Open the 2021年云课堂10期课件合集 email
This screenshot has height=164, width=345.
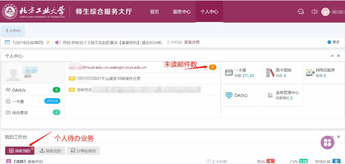point(116,79)
